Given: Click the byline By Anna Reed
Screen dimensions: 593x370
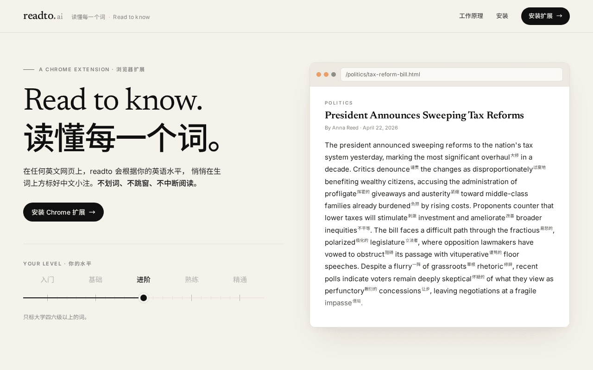Looking at the screenshot, I should (x=341, y=128).
